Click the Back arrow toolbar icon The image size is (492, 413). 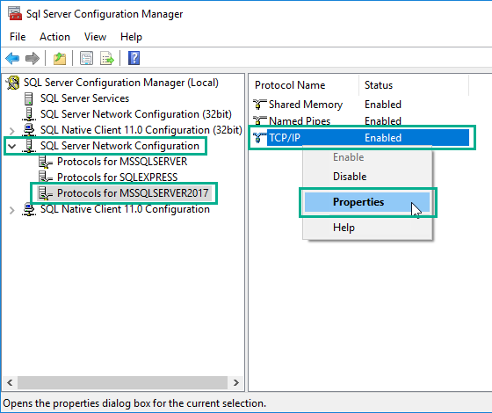pyautogui.click(x=12, y=58)
